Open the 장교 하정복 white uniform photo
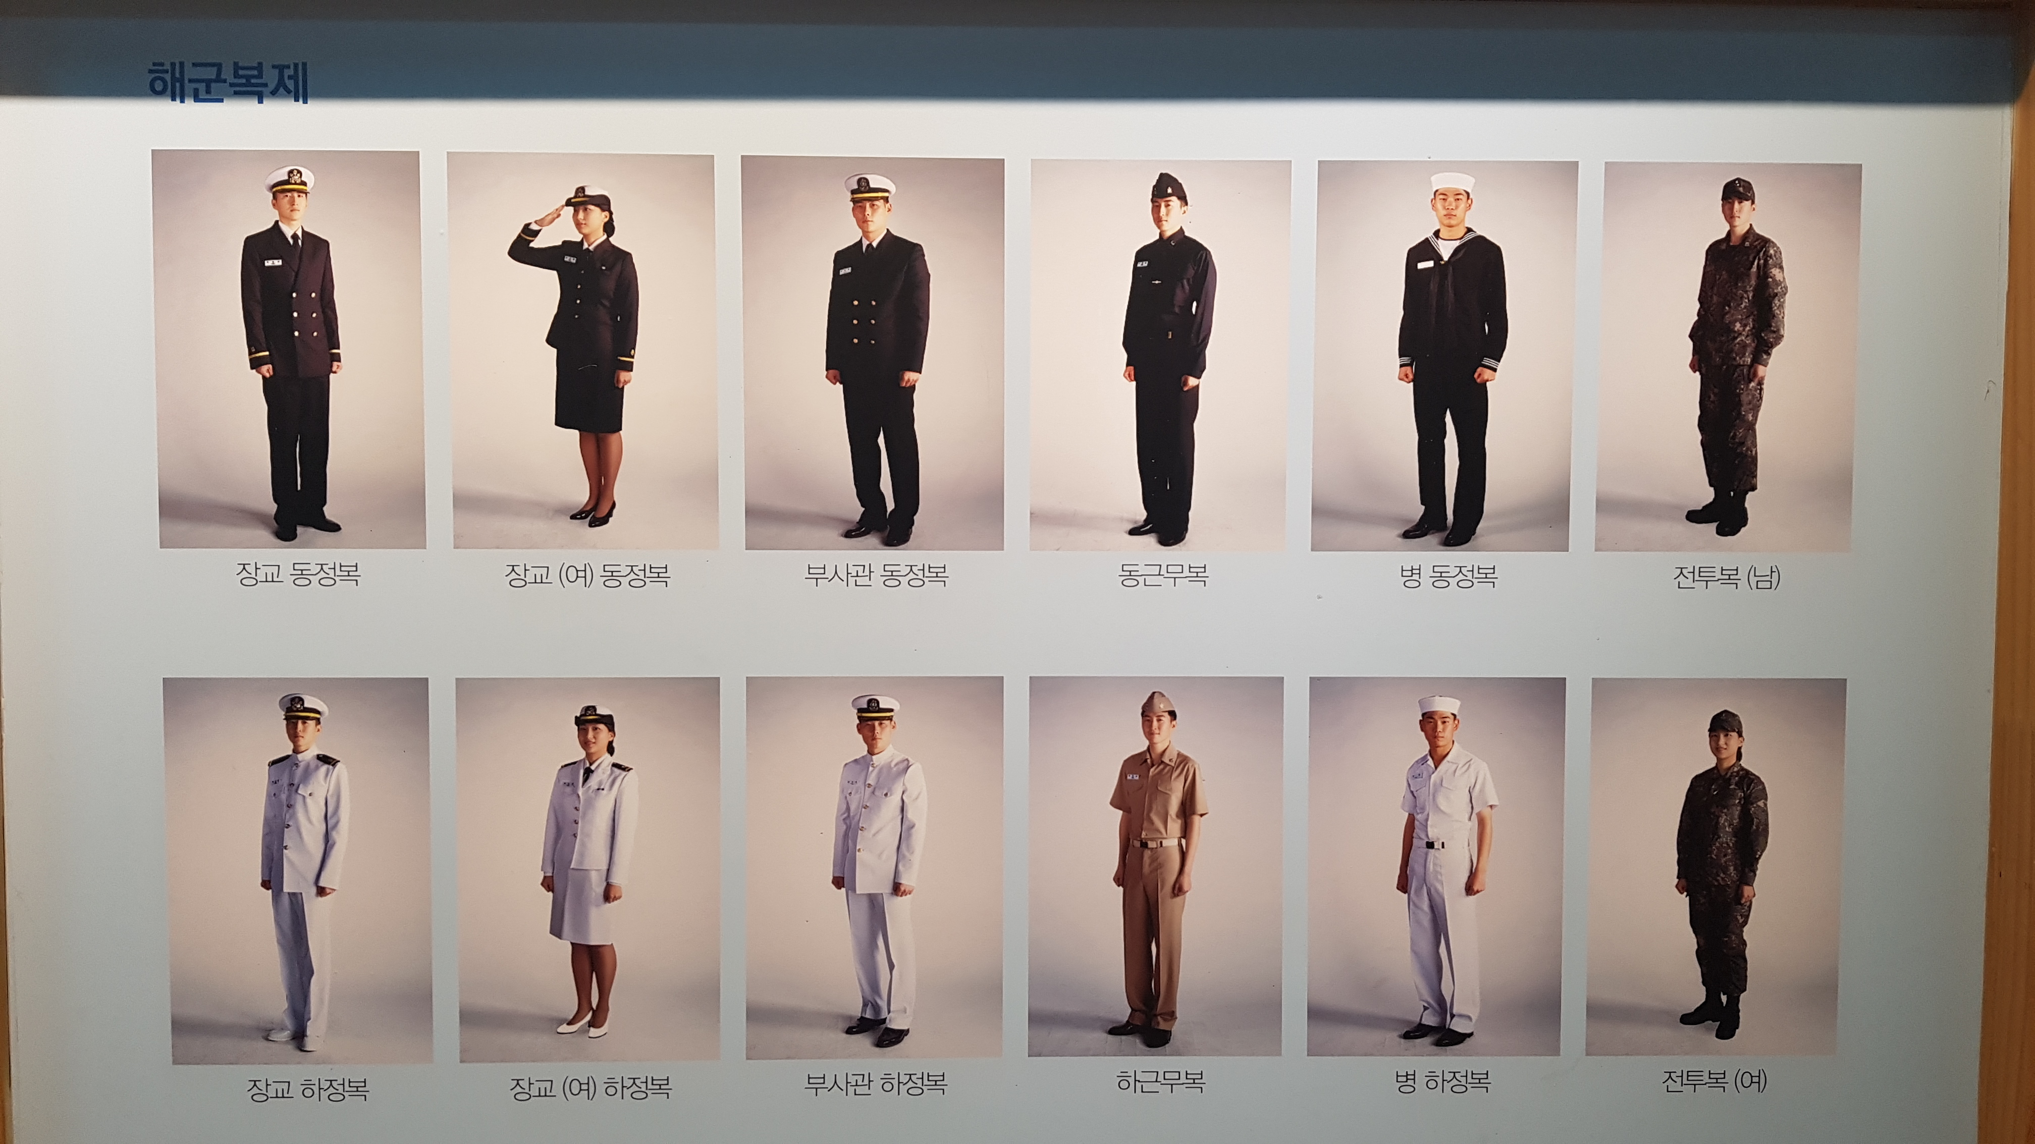Image resolution: width=2035 pixels, height=1144 pixels. coord(298,870)
